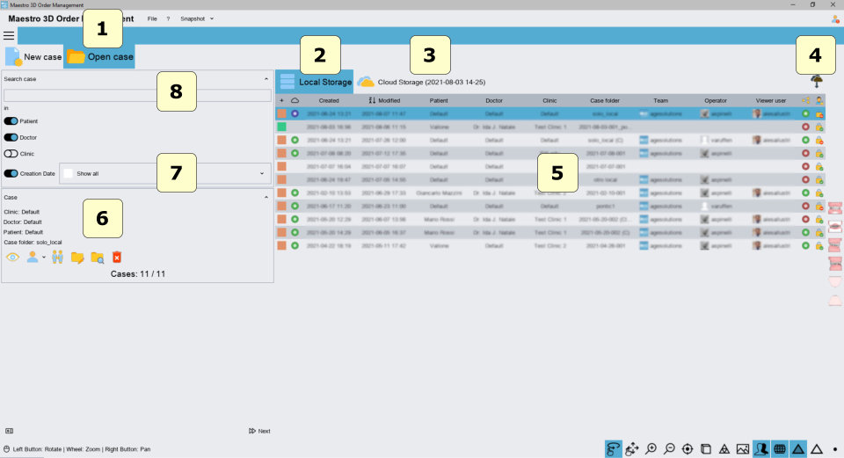The image size is (844, 458).
Task: Click the folder-with-pencil edit icon
Action: [x=77, y=258]
